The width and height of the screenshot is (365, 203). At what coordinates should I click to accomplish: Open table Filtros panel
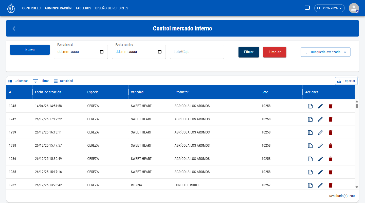click(41, 81)
